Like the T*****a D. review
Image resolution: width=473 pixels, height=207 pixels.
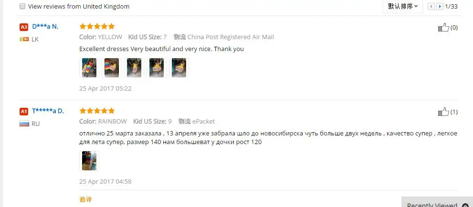point(443,112)
